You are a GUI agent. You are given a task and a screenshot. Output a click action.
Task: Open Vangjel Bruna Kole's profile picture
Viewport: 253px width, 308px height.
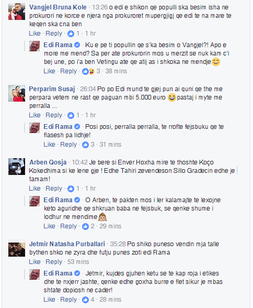click(x=17, y=12)
